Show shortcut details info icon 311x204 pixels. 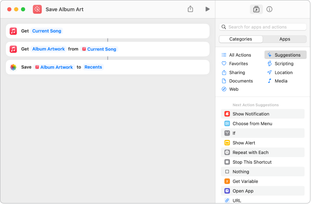[270, 9]
